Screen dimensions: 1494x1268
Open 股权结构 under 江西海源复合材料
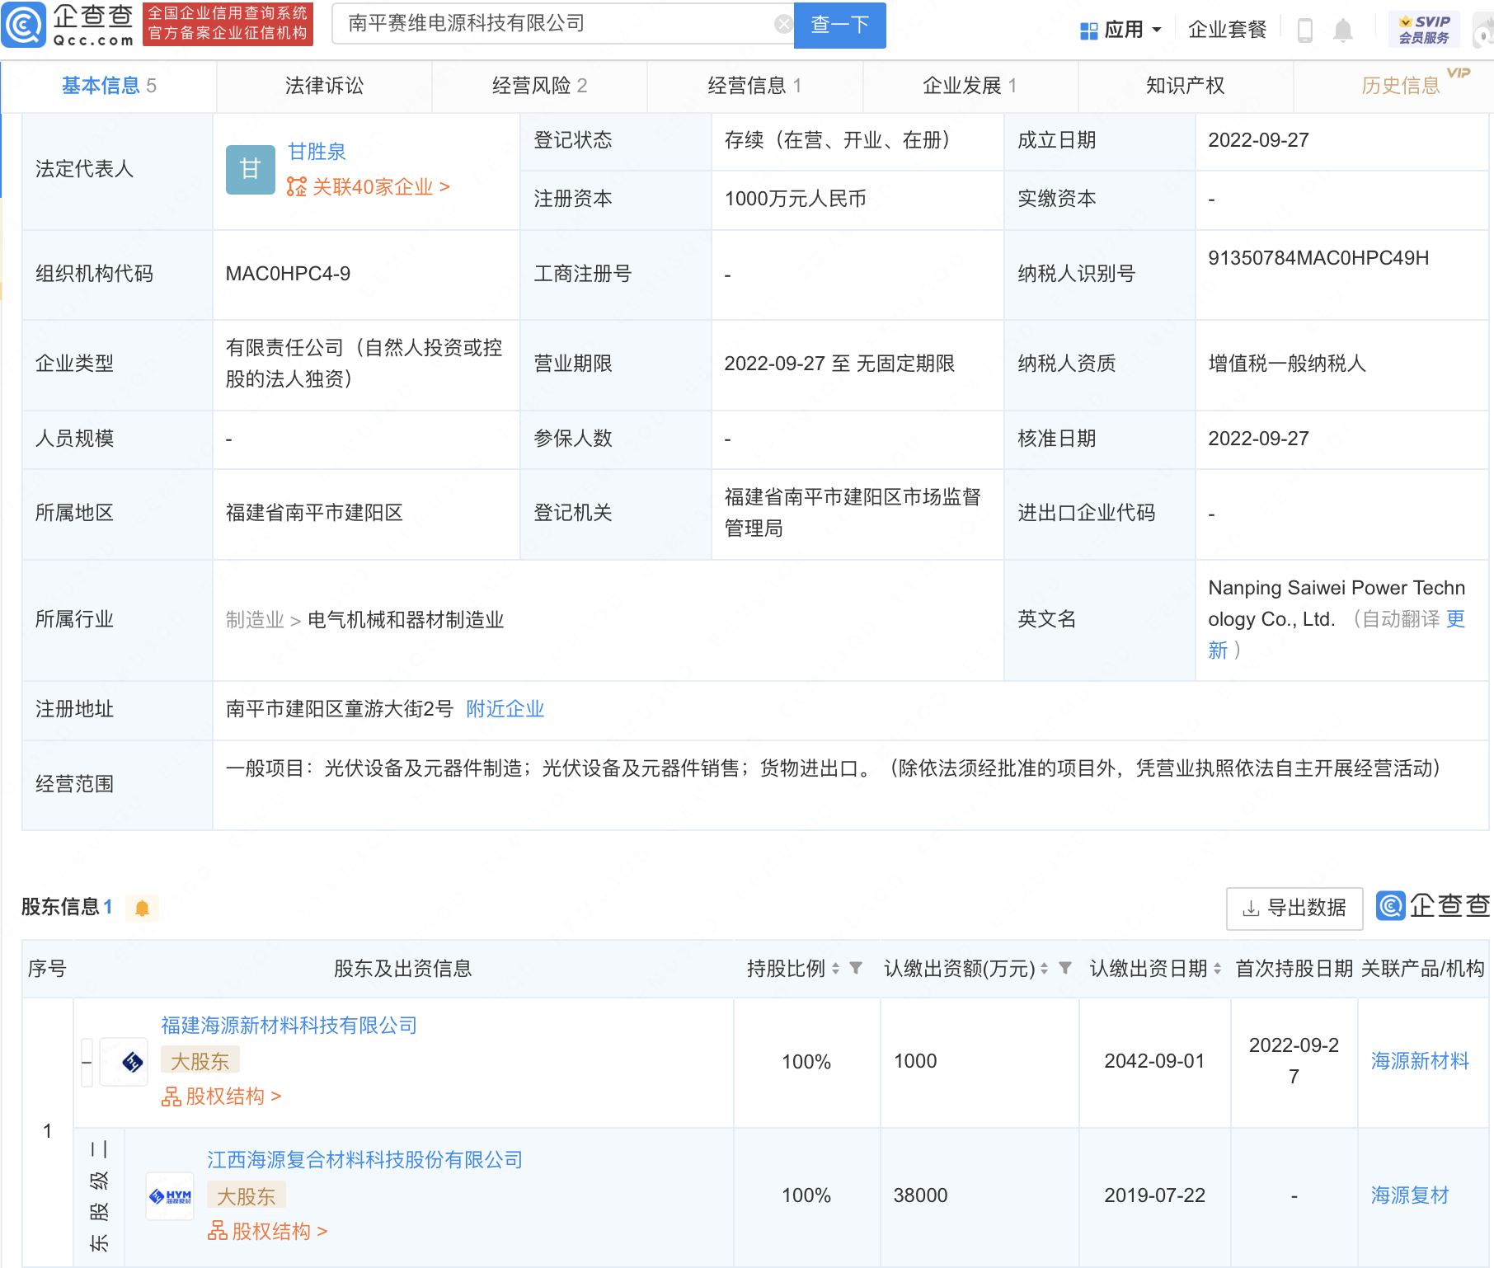click(267, 1231)
